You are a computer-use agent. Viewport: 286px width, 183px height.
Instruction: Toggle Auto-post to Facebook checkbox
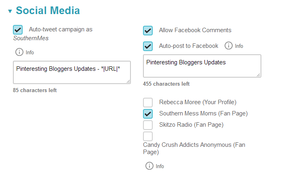tap(148, 46)
